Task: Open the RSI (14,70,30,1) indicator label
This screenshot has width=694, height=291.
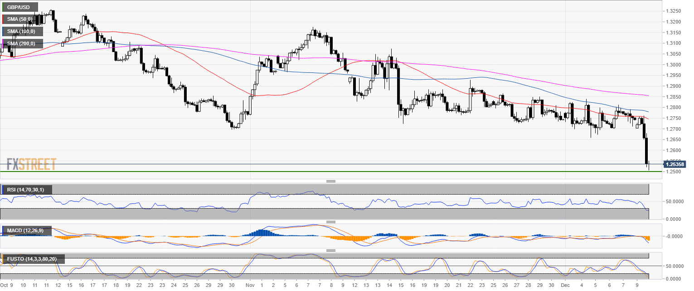Action: pyautogui.click(x=27, y=190)
